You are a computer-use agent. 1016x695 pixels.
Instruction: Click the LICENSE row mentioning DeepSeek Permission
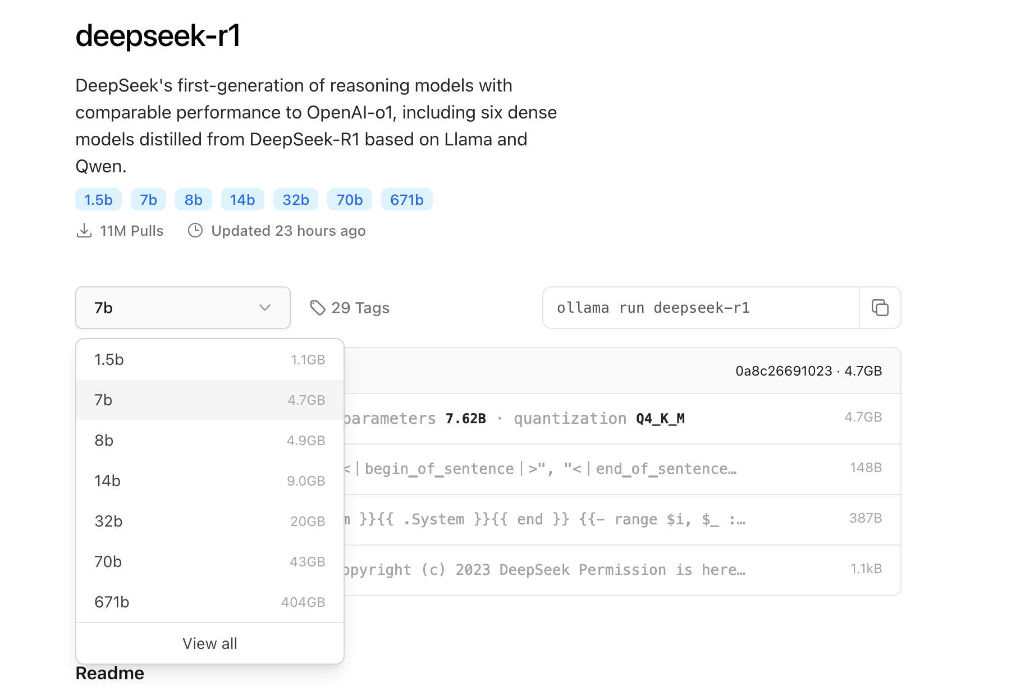coord(561,570)
